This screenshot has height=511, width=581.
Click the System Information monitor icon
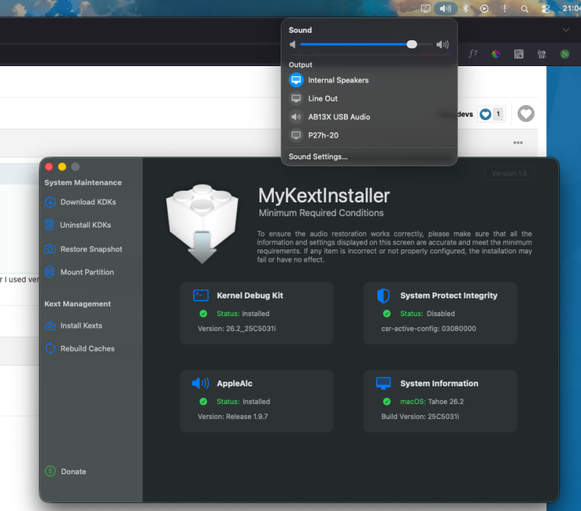[383, 383]
